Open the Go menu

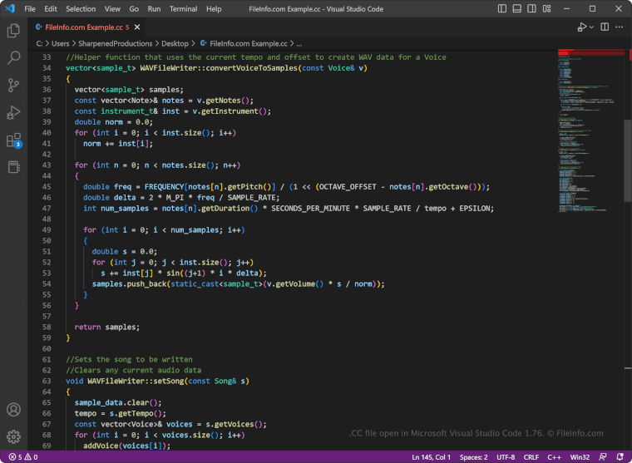pos(134,9)
